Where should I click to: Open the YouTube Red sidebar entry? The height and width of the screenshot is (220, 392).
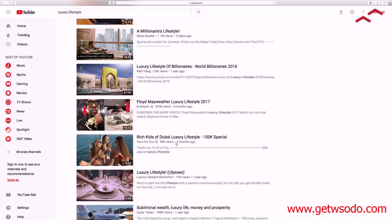[26, 195]
